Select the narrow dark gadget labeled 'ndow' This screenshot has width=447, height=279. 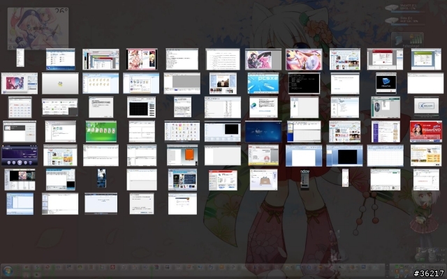click(305, 180)
